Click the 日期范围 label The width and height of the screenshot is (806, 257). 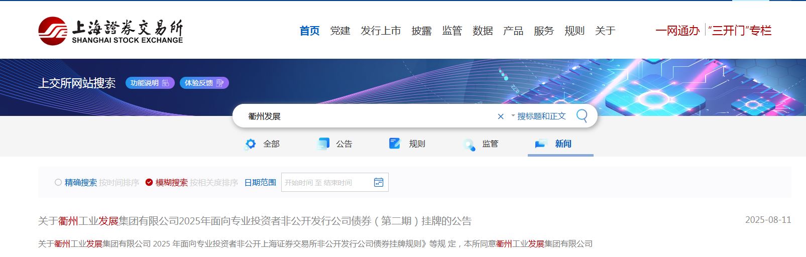260,183
